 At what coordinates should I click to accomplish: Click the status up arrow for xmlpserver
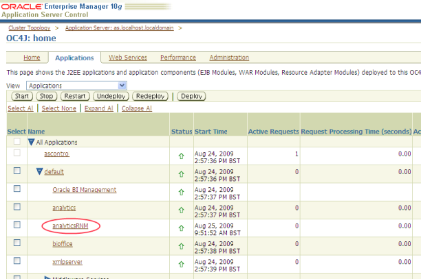pyautogui.click(x=181, y=265)
